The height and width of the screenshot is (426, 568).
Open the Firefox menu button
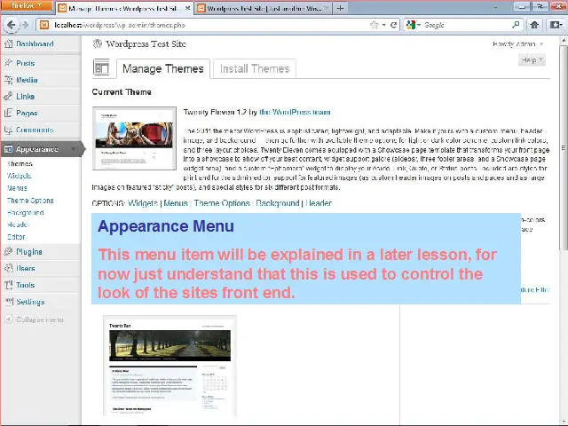[x=26, y=6]
